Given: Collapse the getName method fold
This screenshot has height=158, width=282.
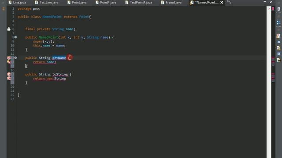Looking at the screenshot, I should pos(16,57).
